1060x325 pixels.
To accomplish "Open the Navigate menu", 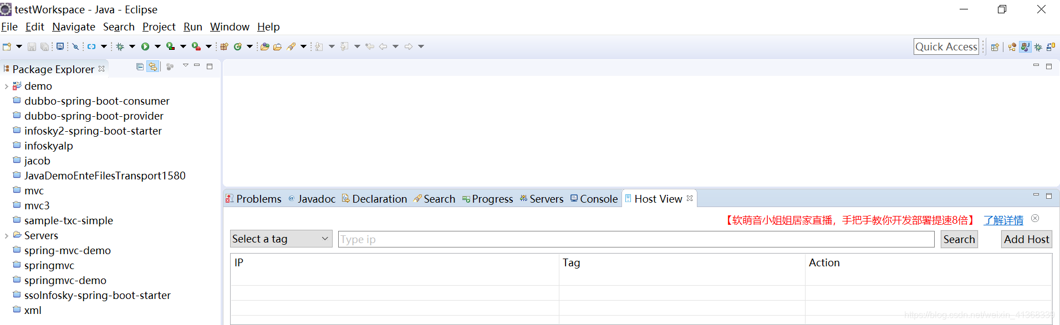I will (74, 27).
